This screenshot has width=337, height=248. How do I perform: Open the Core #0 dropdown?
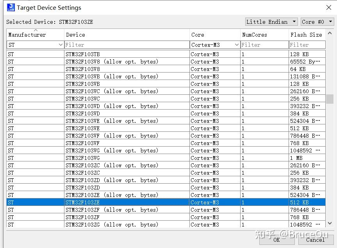(x=317, y=22)
